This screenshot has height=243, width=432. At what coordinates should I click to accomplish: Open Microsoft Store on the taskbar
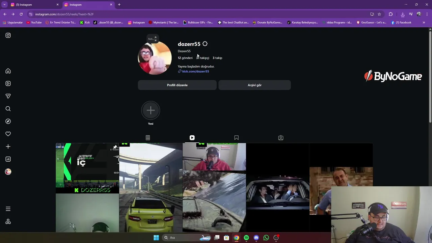[x=226, y=238]
